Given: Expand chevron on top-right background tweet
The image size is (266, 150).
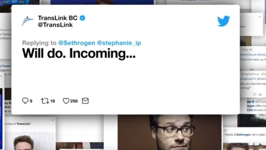Looking at the screenshot, I should click(x=259, y=17).
